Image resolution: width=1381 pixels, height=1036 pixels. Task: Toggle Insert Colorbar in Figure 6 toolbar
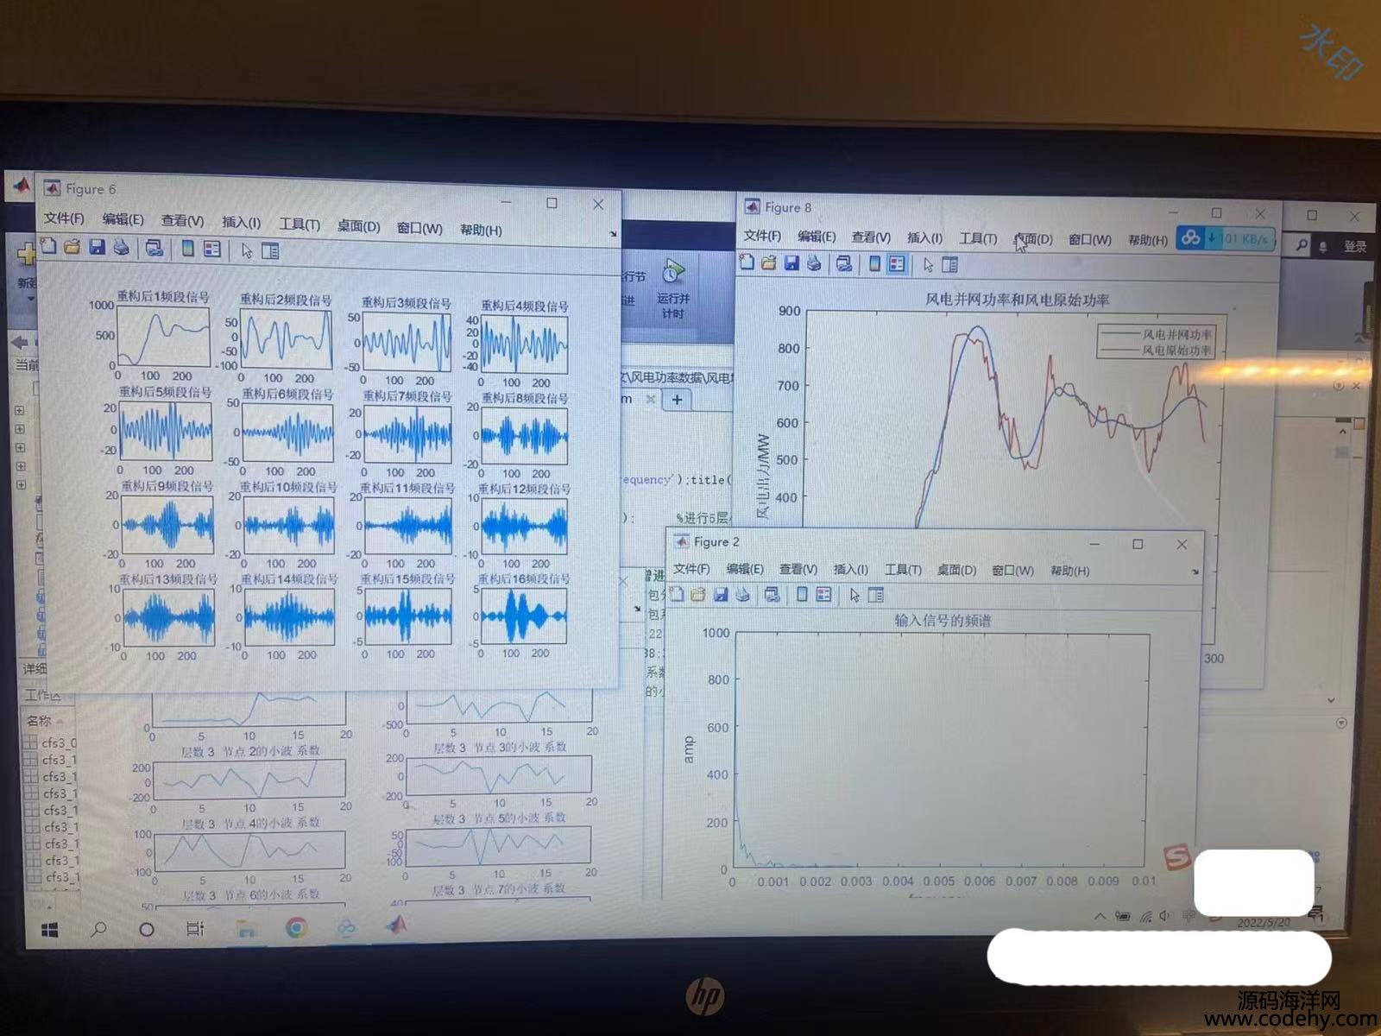(187, 250)
